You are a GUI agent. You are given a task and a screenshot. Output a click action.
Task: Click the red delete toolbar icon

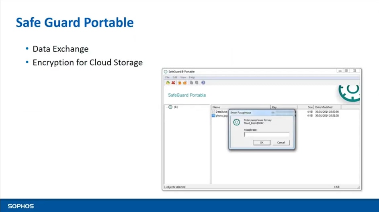tap(173, 83)
